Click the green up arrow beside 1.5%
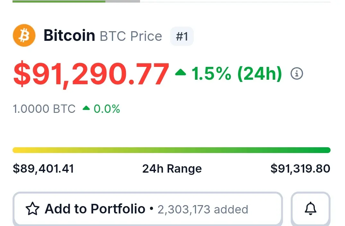Image resolution: width=345 pixels, height=226 pixels. [x=181, y=72]
